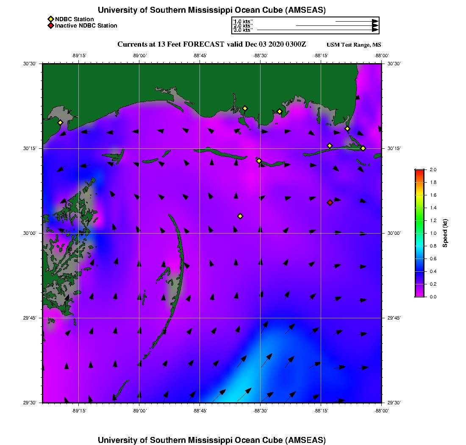The width and height of the screenshot is (466, 445).
Task: Click the 1.0 kts reference arrow in the scale box
Action: pos(357,22)
